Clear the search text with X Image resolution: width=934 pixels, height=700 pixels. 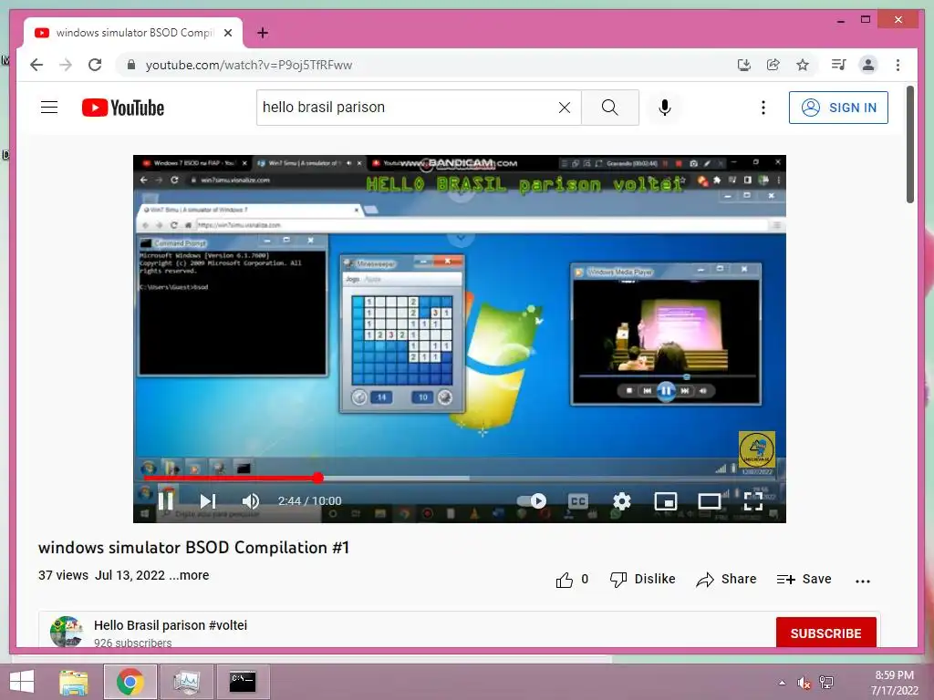pos(564,108)
